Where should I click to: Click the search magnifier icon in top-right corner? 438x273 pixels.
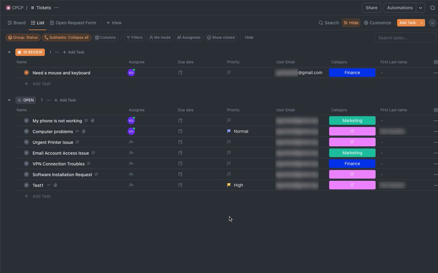point(433,8)
